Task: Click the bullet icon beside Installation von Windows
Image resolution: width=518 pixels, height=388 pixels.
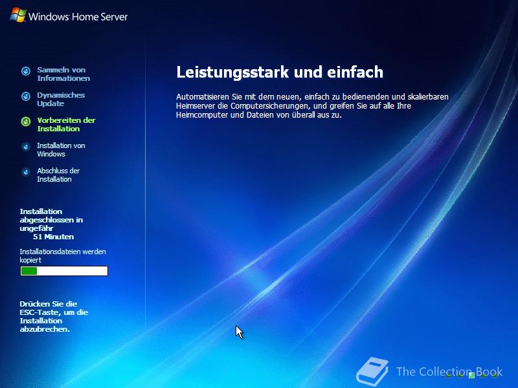Action: 26,147
